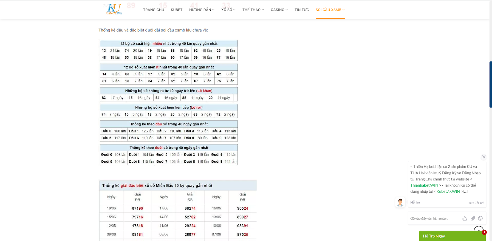Click number 69 with '2 ngày'

203,114
